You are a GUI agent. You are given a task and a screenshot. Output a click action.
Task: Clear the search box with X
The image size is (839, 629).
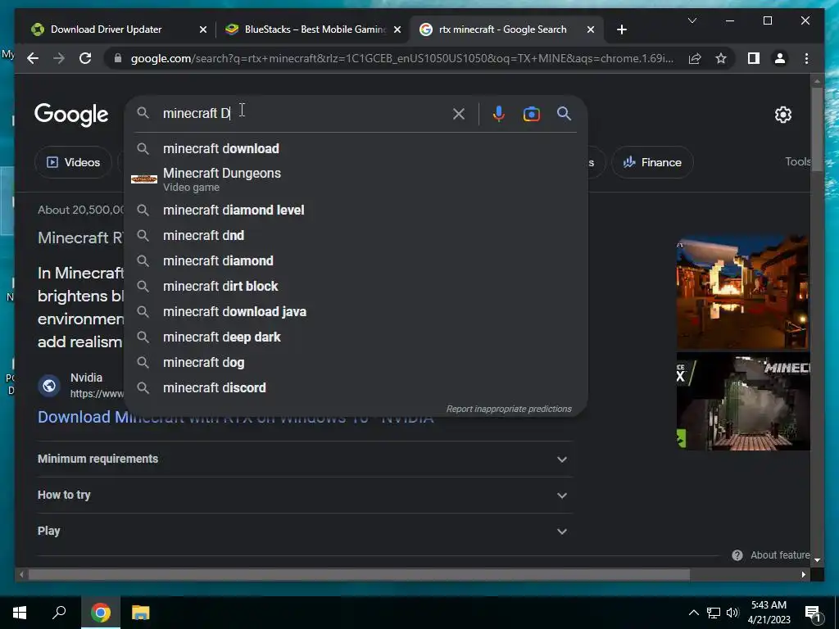[459, 114]
